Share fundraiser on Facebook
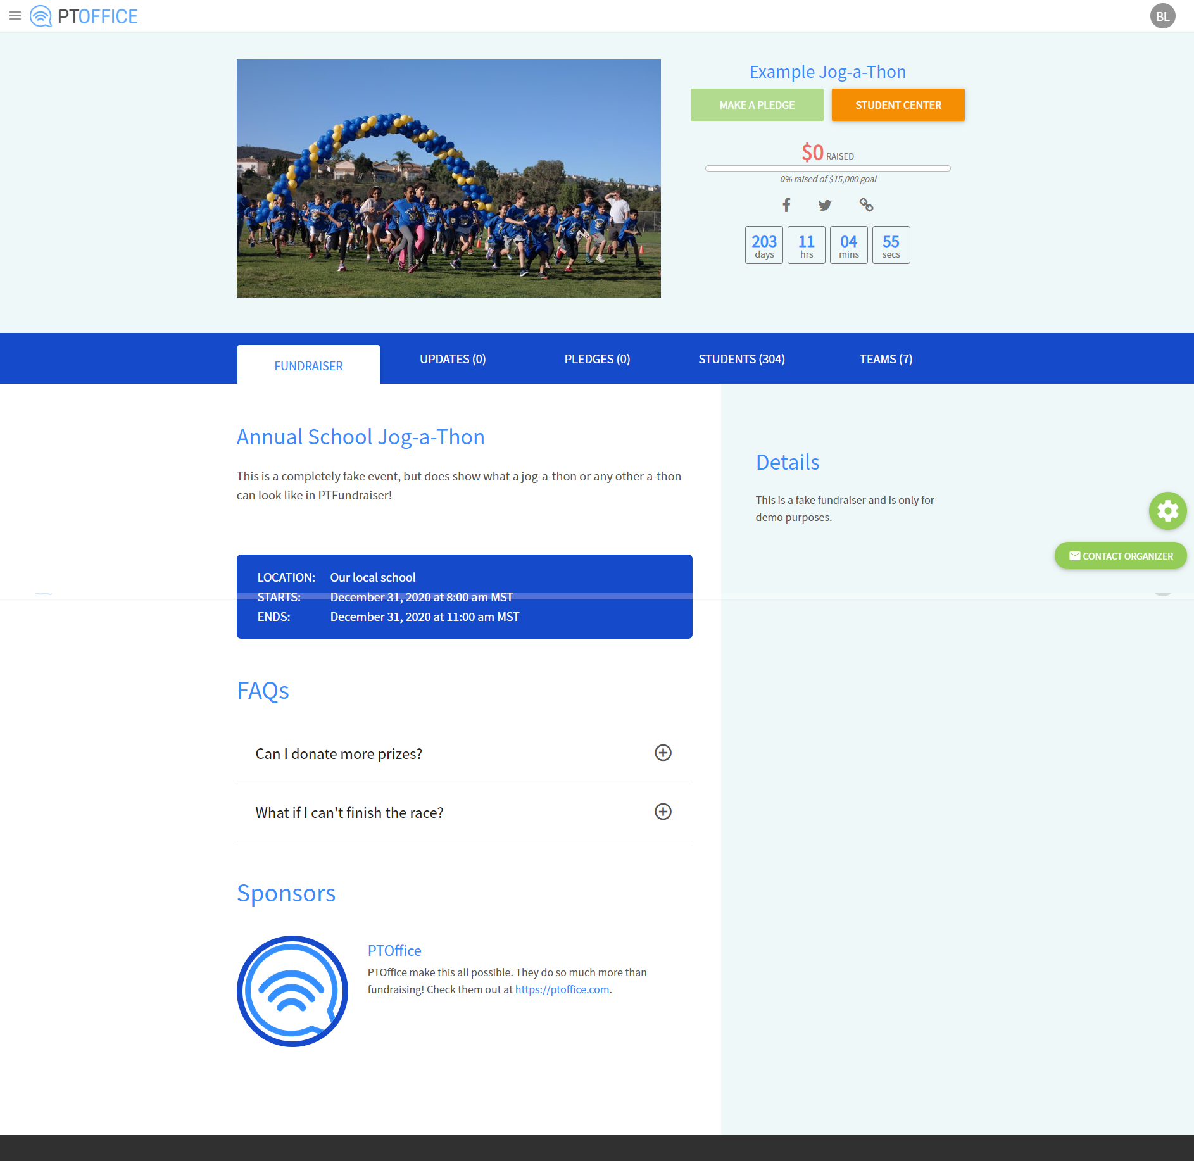Viewport: 1194px width, 1161px height. (786, 204)
